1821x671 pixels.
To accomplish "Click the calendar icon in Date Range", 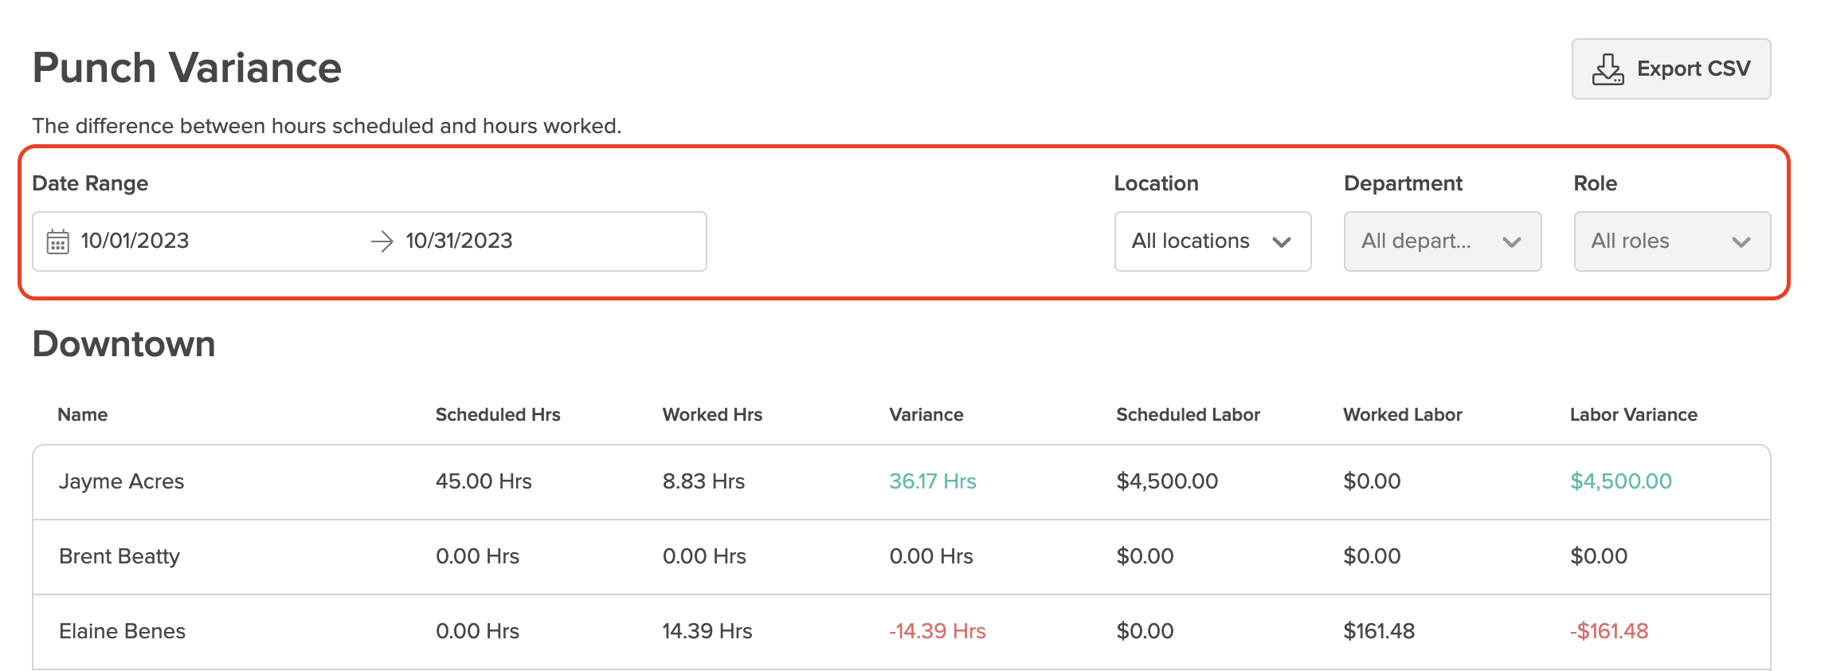I will click(58, 241).
